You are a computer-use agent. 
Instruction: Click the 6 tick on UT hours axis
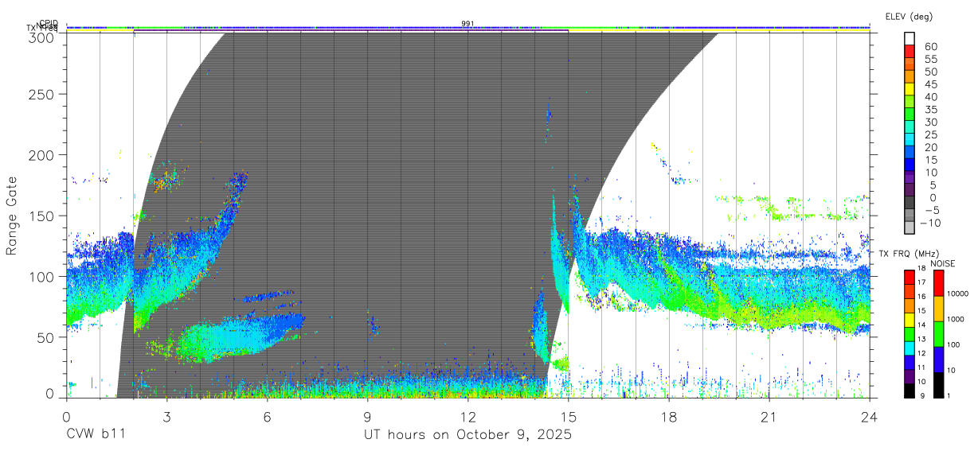(267, 416)
